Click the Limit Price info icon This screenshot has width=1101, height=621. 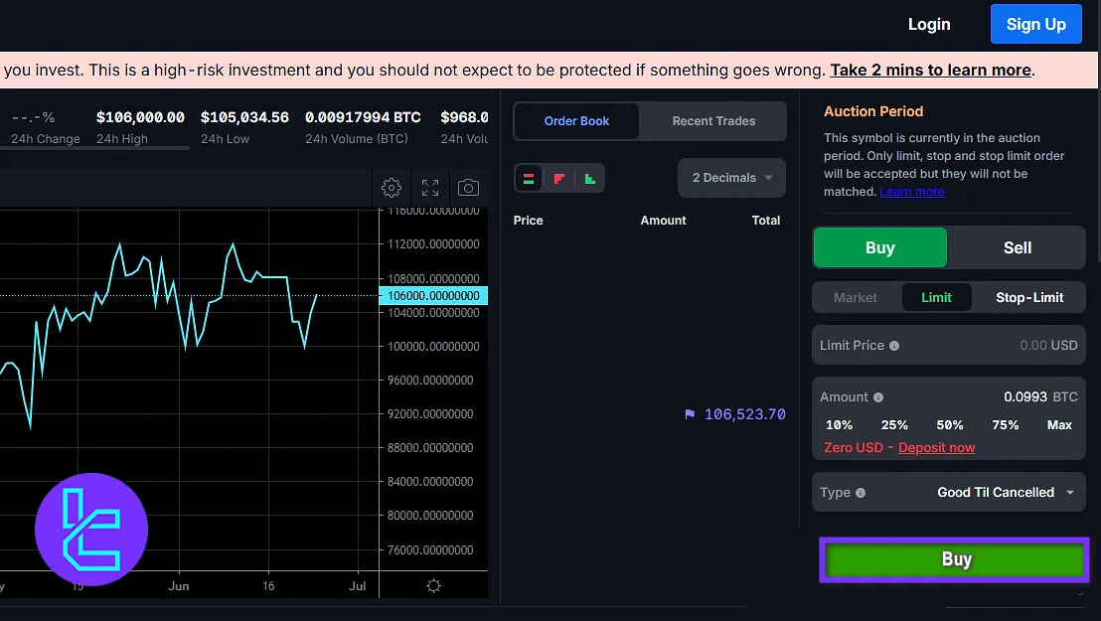pos(894,346)
